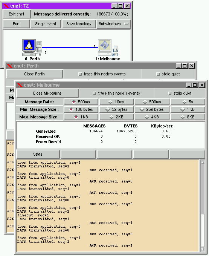This screenshot has height=256, width=209.
Task: Click the X logo in the cnet: Melbourne title bar
Action: pyautogui.click(x=20, y=85)
